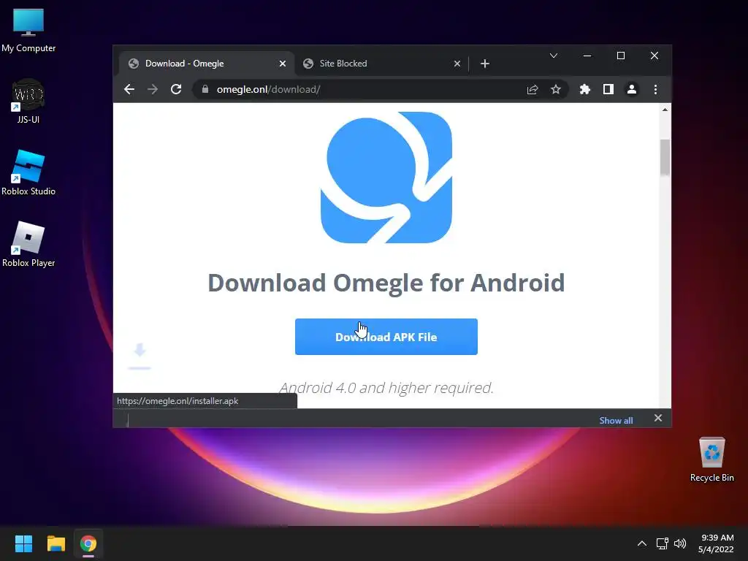The height and width of the screenshot is (561, 748).
Task: Click the Chrome taskbar icon
Action: click(88, 543)
